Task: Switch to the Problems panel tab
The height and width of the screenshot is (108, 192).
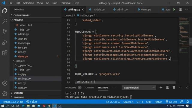Action: [x=73, y=88]
